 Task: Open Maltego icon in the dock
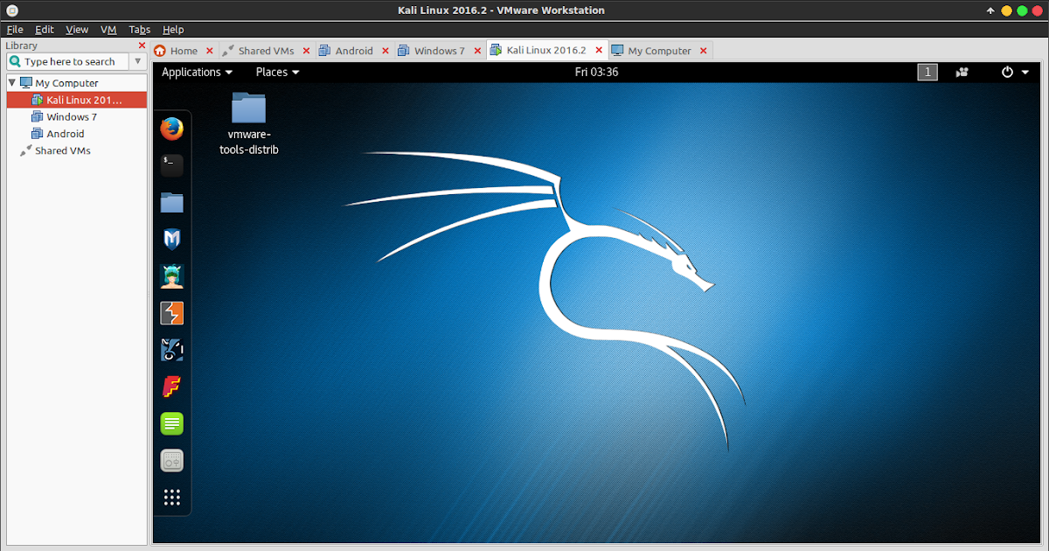[x=171, y=350]
